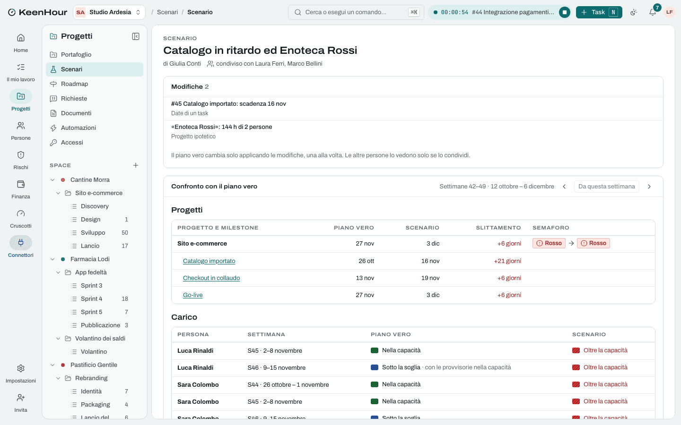Open Catalogo importato milestone link
The height and width of the screenshot is (425, 681).
(209, 261)
